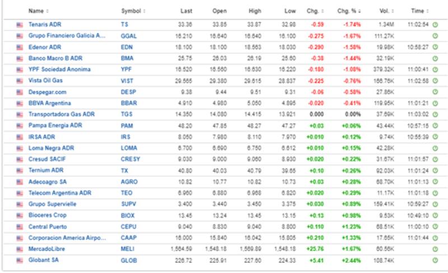
Task: Click the US flag icon beside Tenaris ADR
Action: click(x=20, y=25)
